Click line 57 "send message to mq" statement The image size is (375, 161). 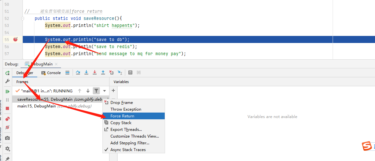click(115, 54)
